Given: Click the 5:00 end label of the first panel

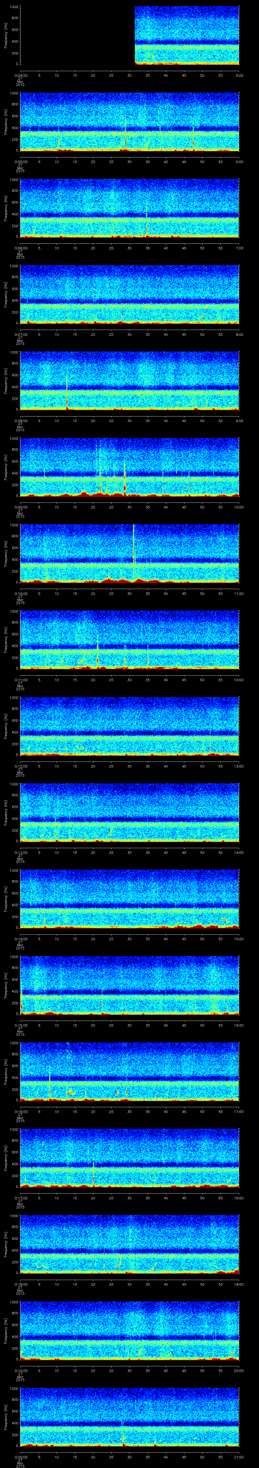Looking at the screenshot, I should point(239,75).
